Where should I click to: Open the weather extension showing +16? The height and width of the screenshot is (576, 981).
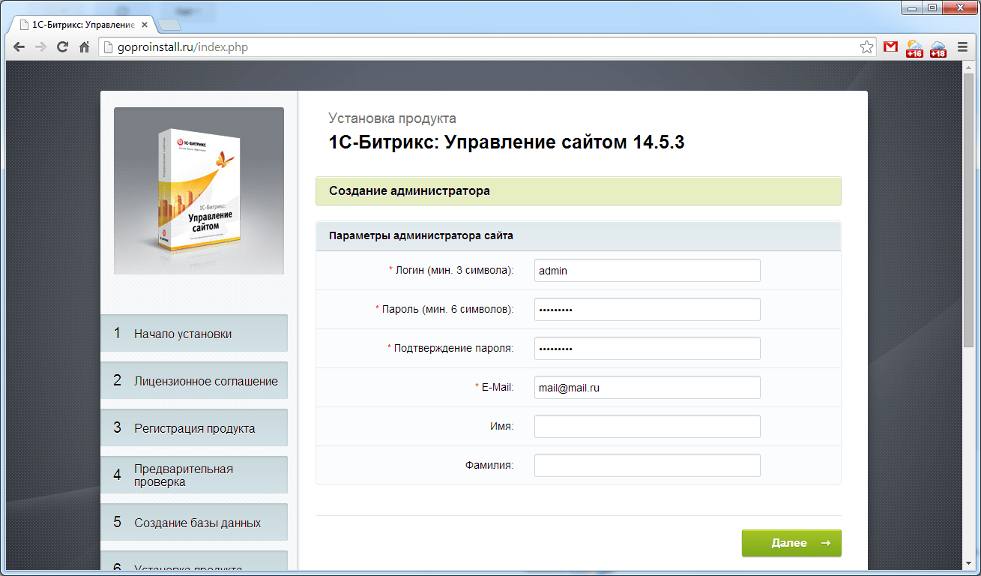(x=914, y=49)
